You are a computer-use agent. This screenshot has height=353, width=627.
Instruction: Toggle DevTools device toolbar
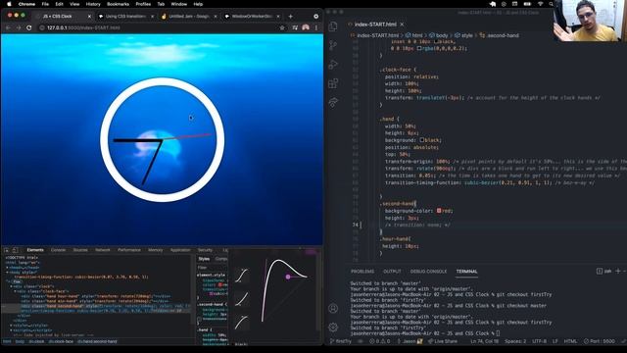pos(15,250)
